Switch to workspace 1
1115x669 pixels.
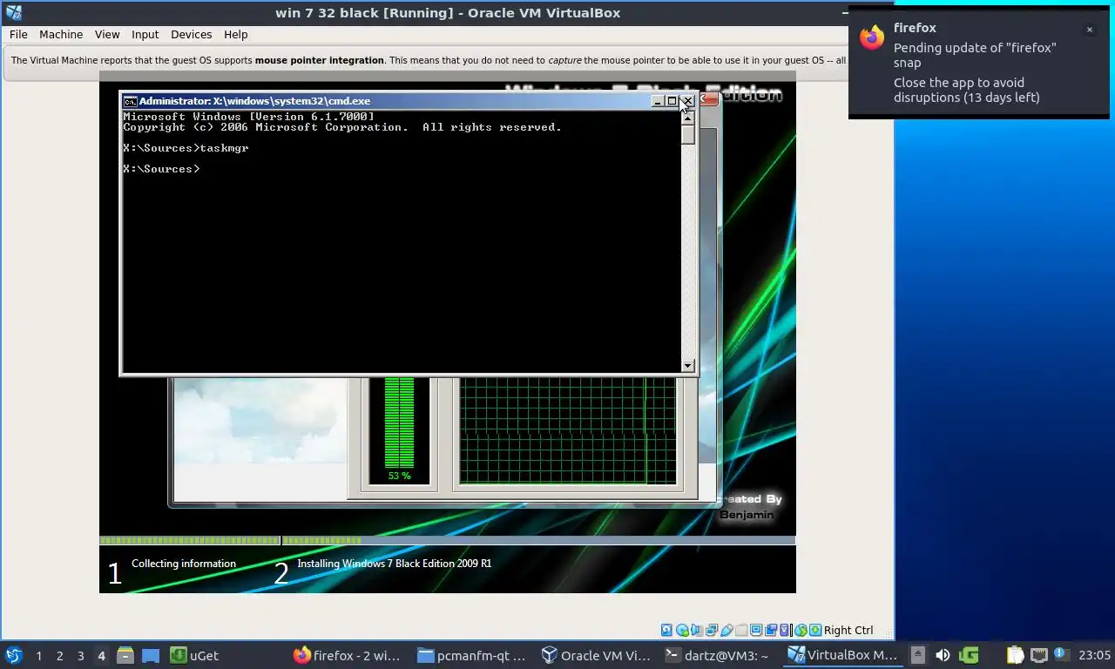tap(38, 656)
